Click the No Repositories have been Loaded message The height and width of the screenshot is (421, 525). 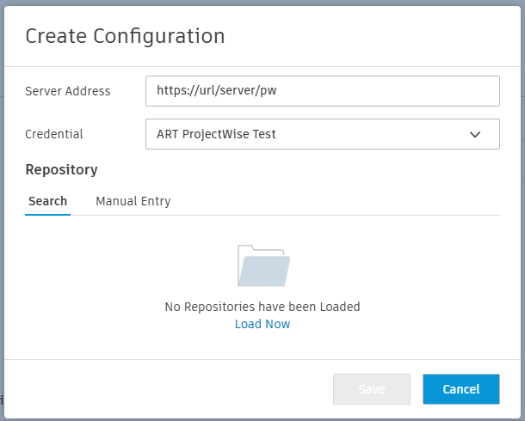pyautogui.click(x=262, y=306)
